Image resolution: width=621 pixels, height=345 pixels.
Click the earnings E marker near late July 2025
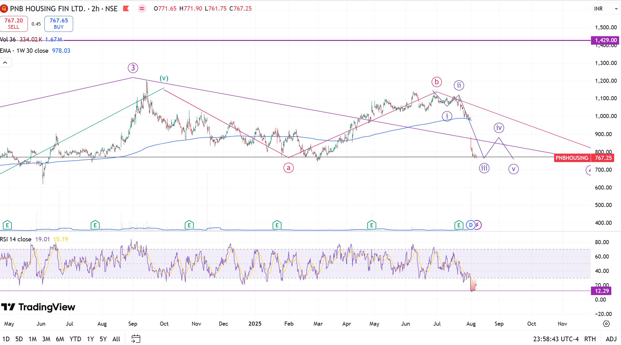click(459, 225)
